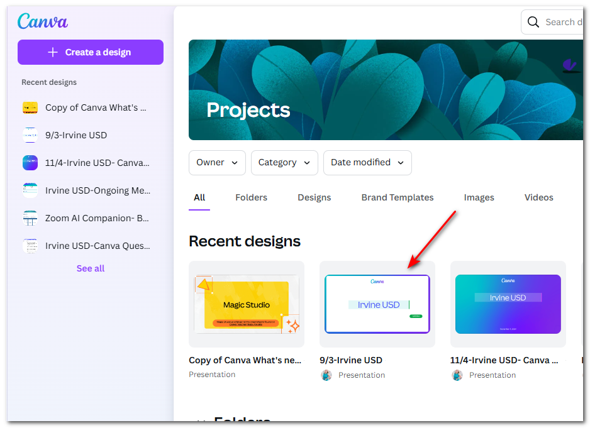The height and width of the screenshot is (428, 590).
Task: Switch to the Images tab
Action: coord(479,197)
